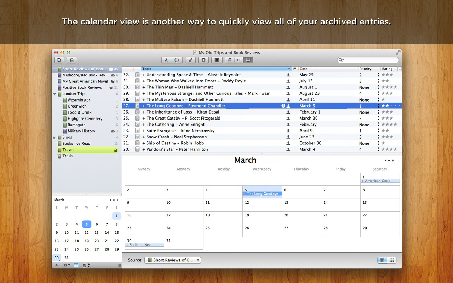Click info badge on Short Reviews journal
Image resolution: width=453 pixels, height=283 pixels.
point(111,69)
